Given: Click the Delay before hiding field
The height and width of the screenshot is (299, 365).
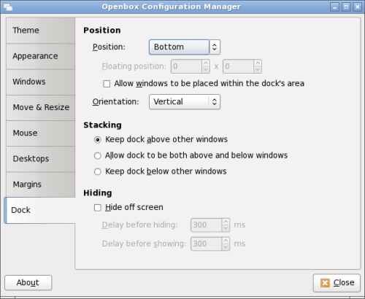Looking at the screenshot, I should tap(207, 225).
